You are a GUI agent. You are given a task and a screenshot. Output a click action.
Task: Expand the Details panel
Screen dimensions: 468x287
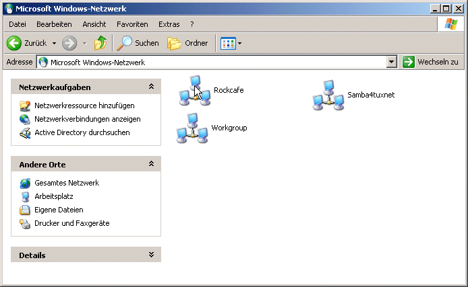coord(151,255)
